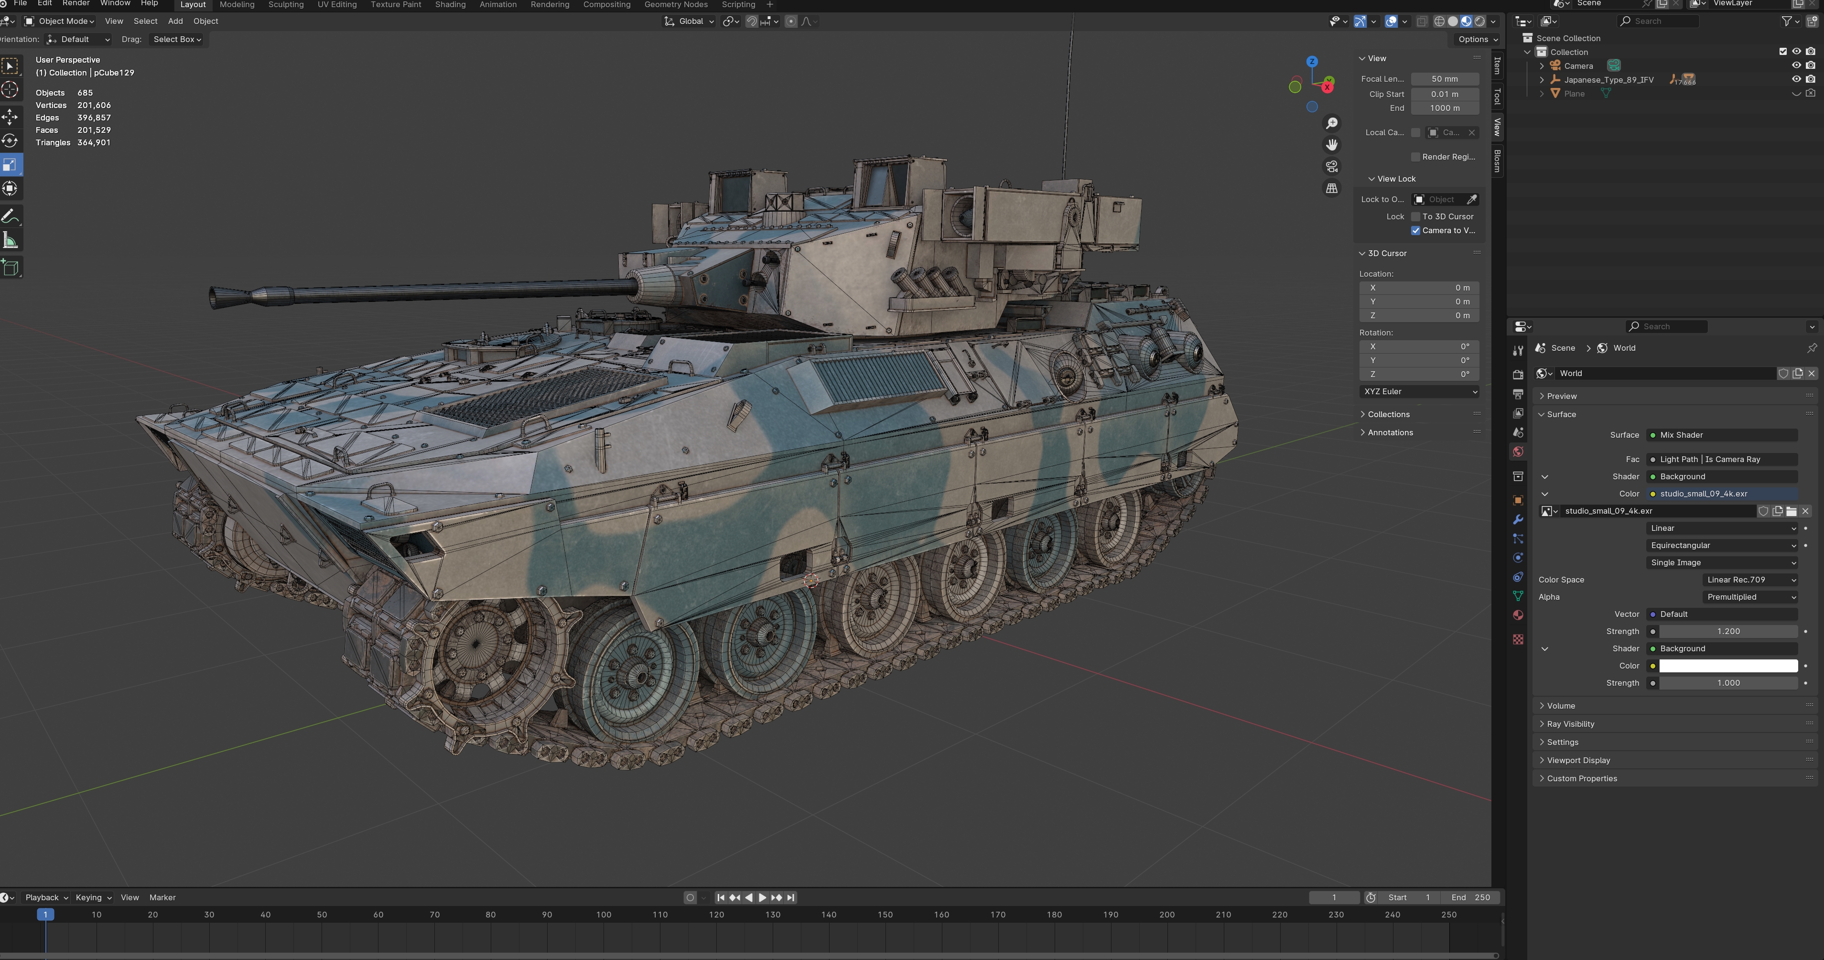
Task: Switch to perspective/orthographic grid icon
Action: (x=1332, y=188)
